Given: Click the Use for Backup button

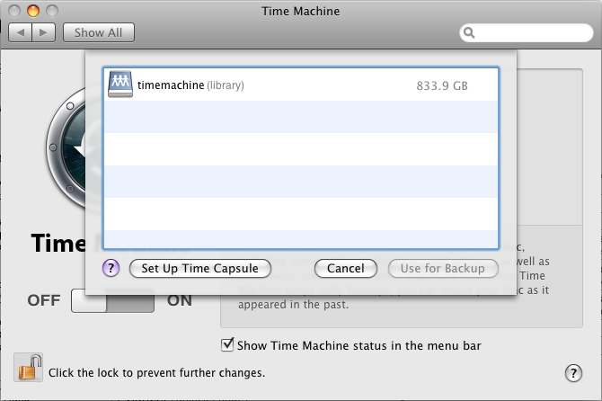Looking at the screenshot, I should point(443,268).
